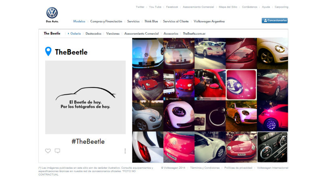Open the Twitter link in header
The width and height of the screenshot is (327, 184).
[x=140, y=7]
